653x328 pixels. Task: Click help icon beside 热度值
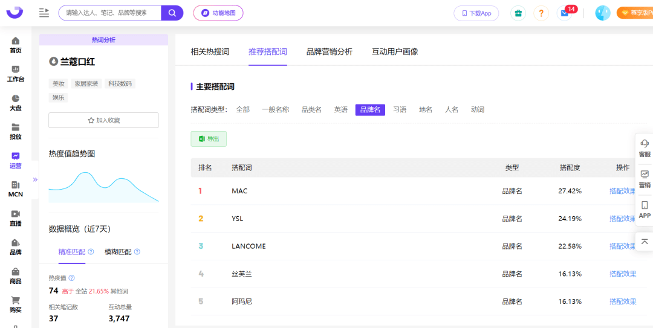coord(71,278)
